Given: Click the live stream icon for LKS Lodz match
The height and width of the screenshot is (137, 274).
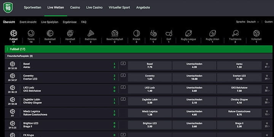Looking at the screenshot, I should coord(123,87).
